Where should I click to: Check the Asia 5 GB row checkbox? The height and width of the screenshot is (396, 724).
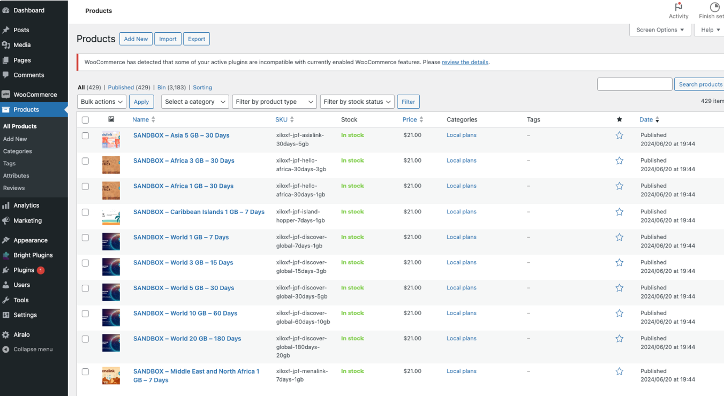[85, 136]
